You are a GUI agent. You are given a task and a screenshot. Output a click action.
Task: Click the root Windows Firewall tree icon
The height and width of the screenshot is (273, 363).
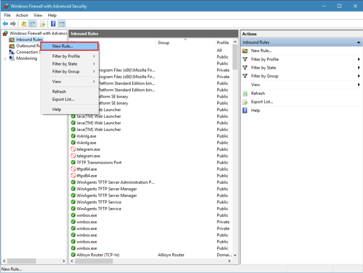pos(5,33)
